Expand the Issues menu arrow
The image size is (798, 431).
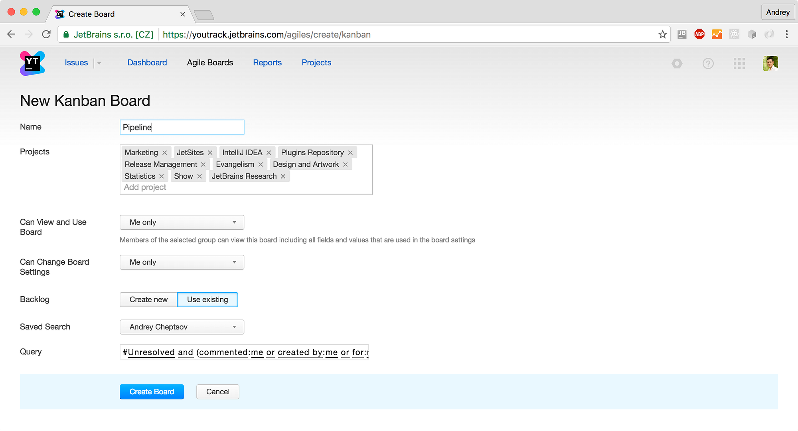pos(99,63)
